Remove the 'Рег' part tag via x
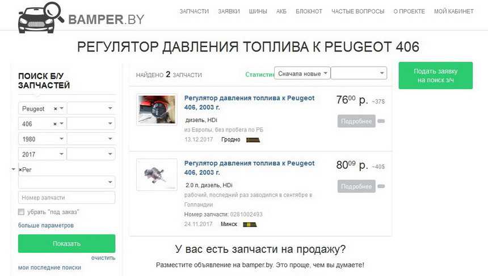This screenshot has height=276, width=488. pos(20,170)
